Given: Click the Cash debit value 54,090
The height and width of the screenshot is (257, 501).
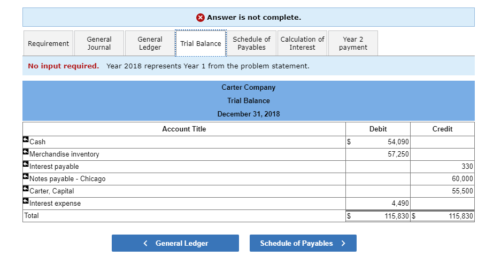Looking at the screenshot, I should pyautogui.click(x=398, y=142).
